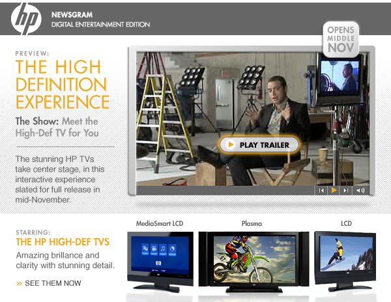Click the Meet the High-Def TV subtitle

(57, 127)
